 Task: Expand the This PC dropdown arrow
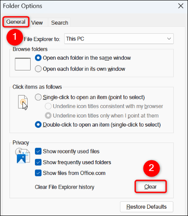tap(169, 39)
